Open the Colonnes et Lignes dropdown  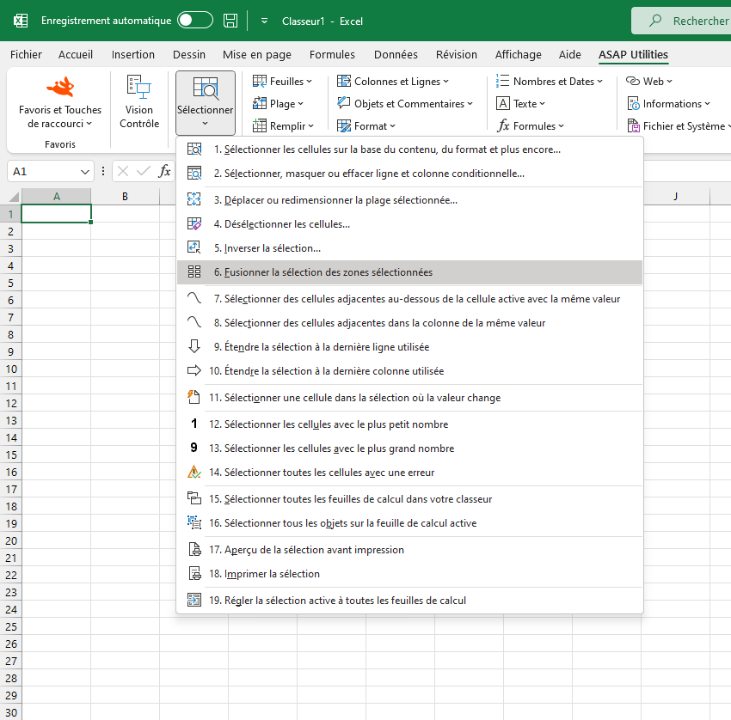pyautogui.click(x=392, y=82)
